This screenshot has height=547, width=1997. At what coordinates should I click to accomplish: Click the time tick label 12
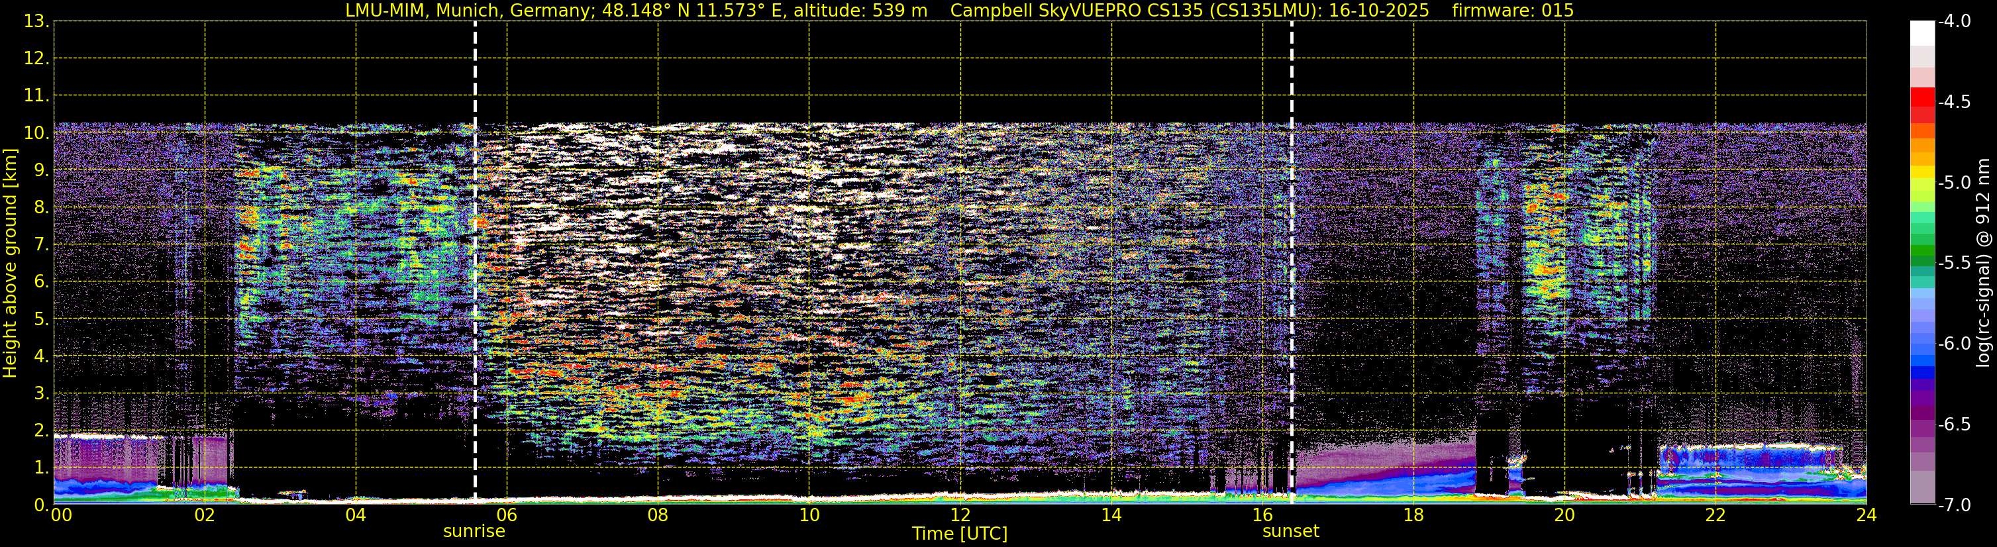pyautogui.click(x=960, y=515)
